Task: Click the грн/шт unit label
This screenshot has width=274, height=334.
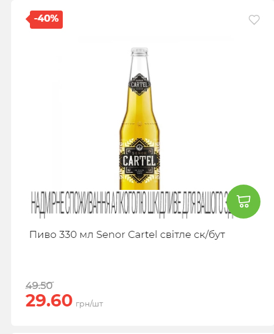Action: click(x=89, y=304)
